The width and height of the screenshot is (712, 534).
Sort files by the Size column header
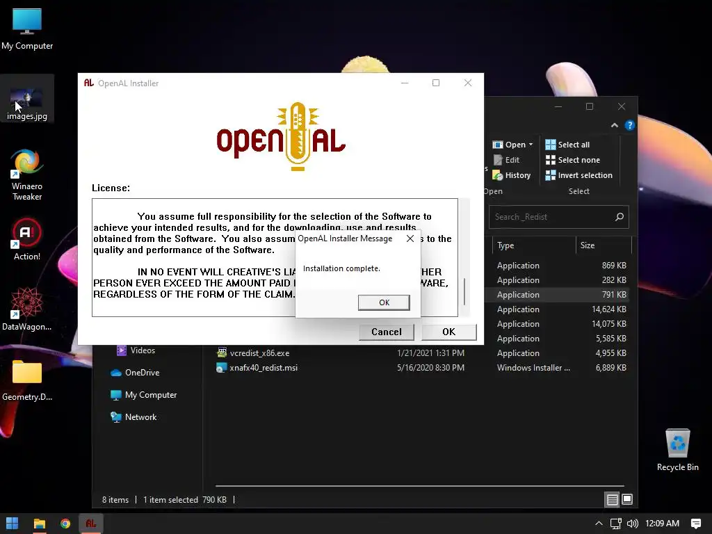[x=604, y=245]
